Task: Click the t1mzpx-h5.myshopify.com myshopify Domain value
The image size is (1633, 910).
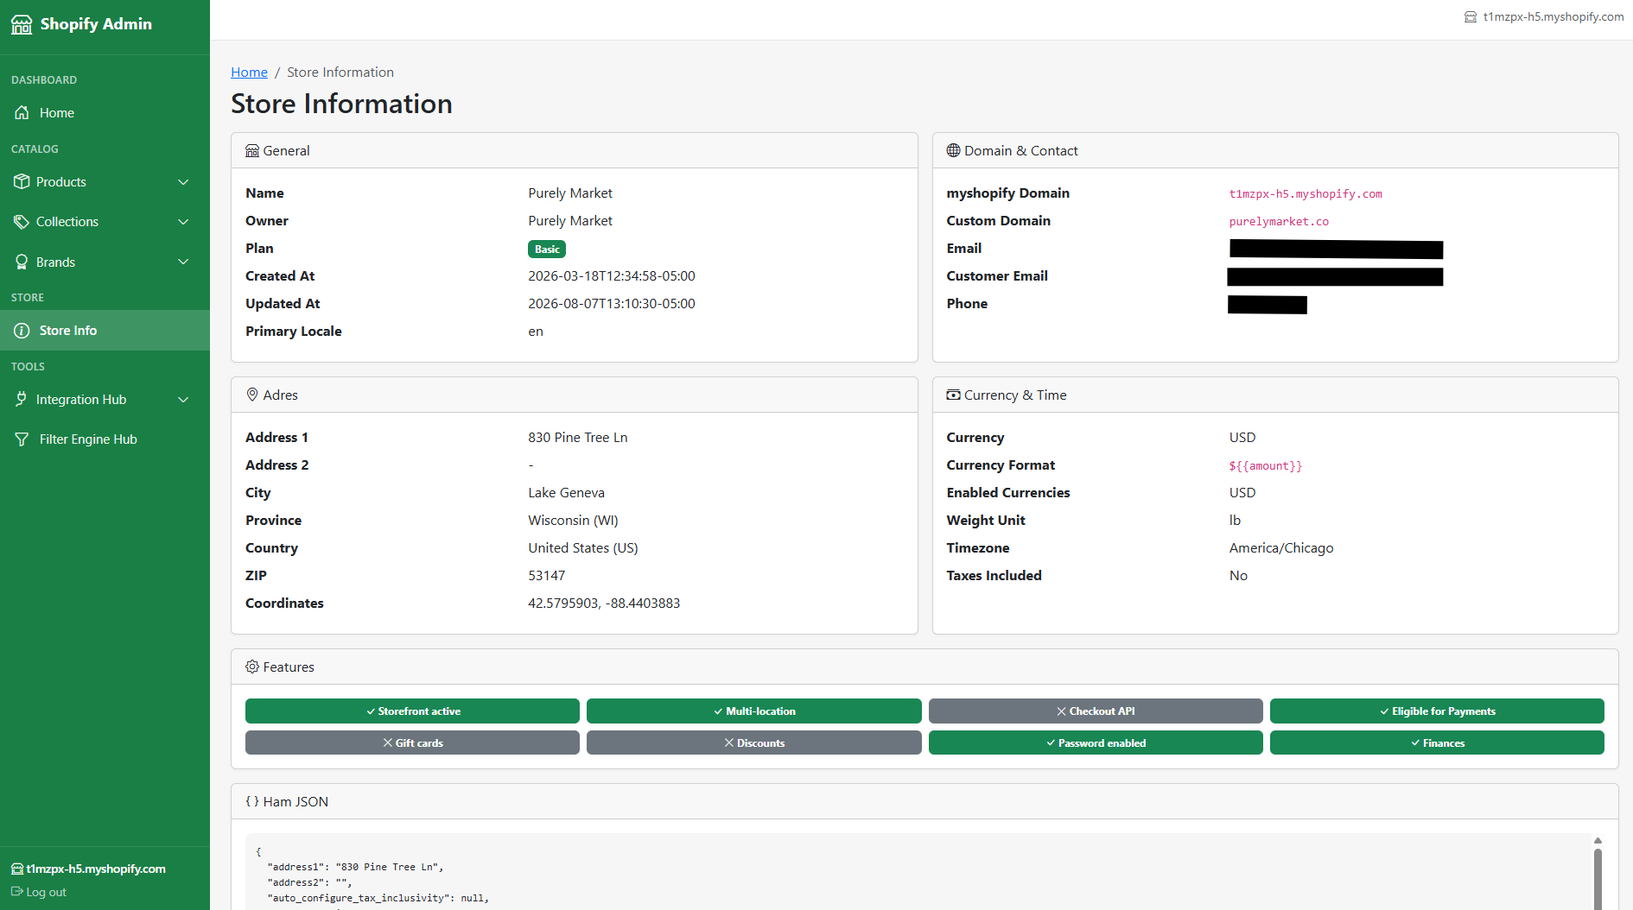Action: click(1306, 194)
